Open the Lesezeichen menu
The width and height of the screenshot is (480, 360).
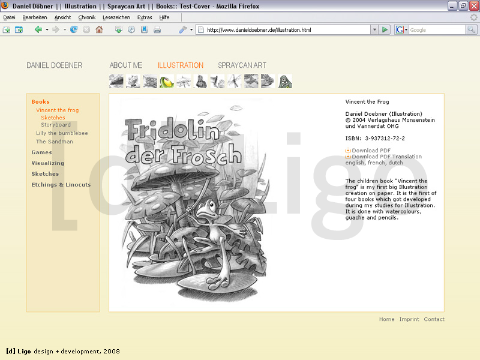[x=116, y=17]
